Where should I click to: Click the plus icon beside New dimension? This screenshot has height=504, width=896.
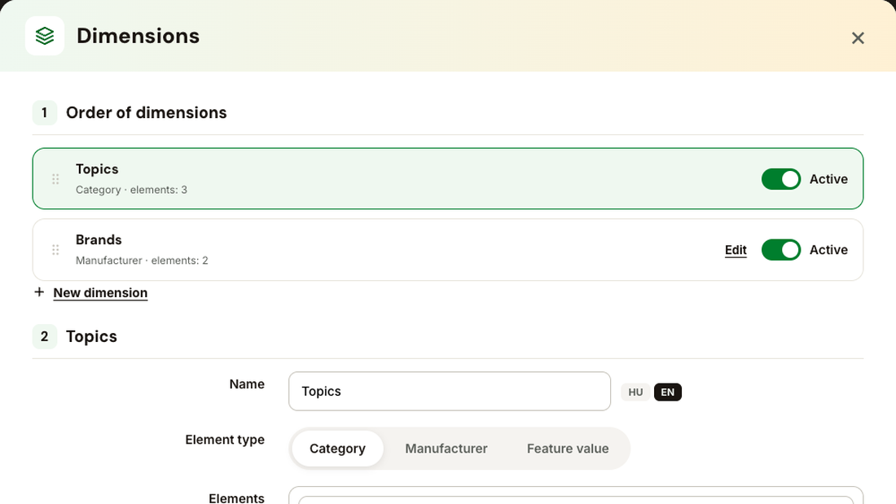pyautogui.click(x=39, y=292)
